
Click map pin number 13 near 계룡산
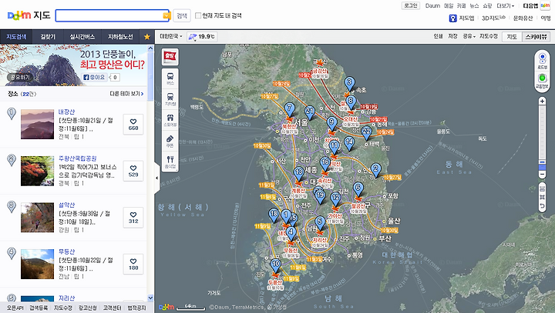(x=299, y=174)
